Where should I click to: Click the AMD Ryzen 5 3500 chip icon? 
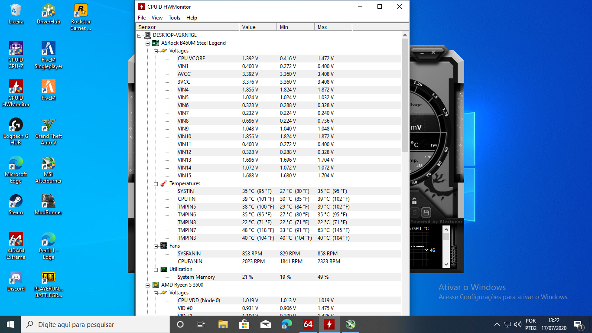pyautogui.click(x=156, y=285)
